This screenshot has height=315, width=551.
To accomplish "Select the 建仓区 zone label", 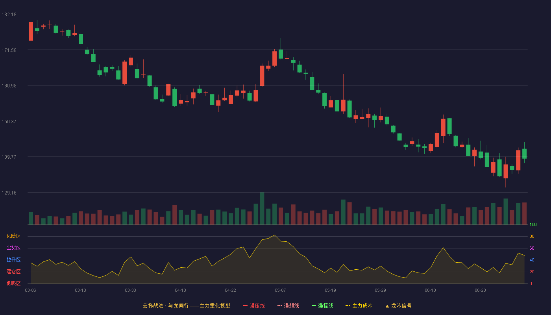I will [13, 272].
